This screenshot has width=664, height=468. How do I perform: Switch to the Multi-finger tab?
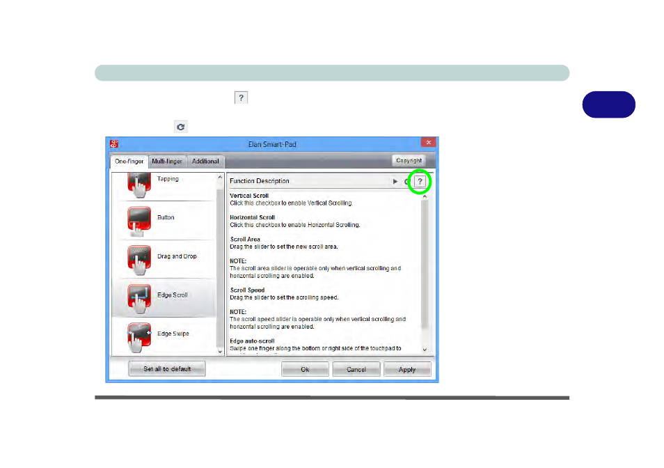(x=167, y=162)
